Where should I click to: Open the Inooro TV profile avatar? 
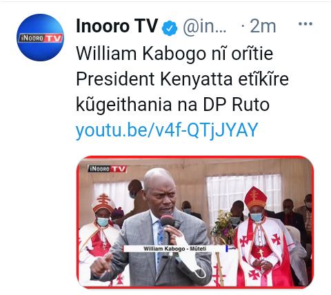click(40, 37)
